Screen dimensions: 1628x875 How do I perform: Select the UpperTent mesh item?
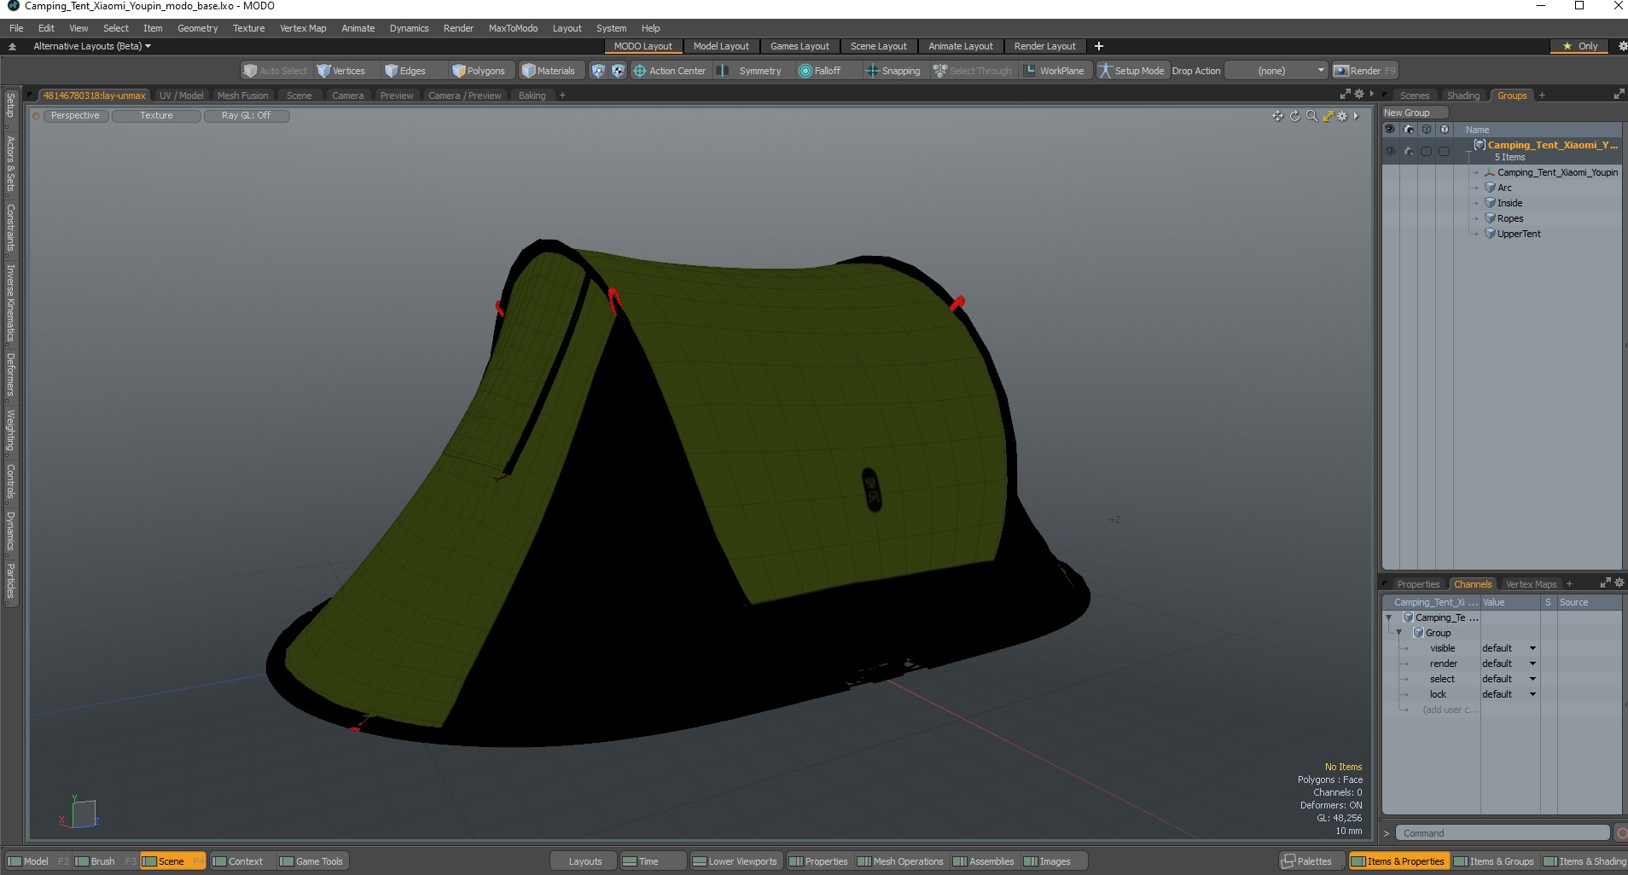(x=1518, y=234)
